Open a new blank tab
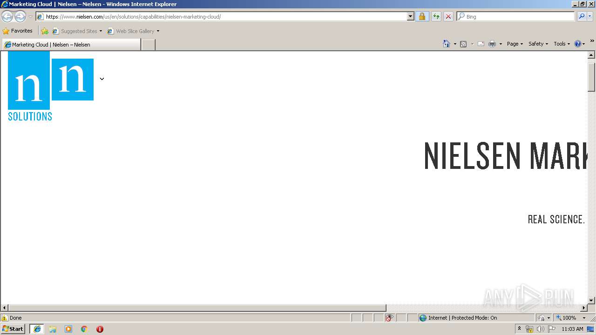Image resolution: width=596 pixels, height=335 pixels. tap(148, 45)
